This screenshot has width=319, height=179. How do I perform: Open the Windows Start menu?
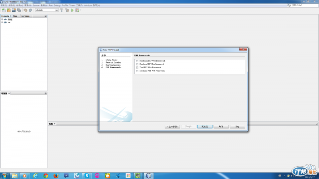(4, 175)
